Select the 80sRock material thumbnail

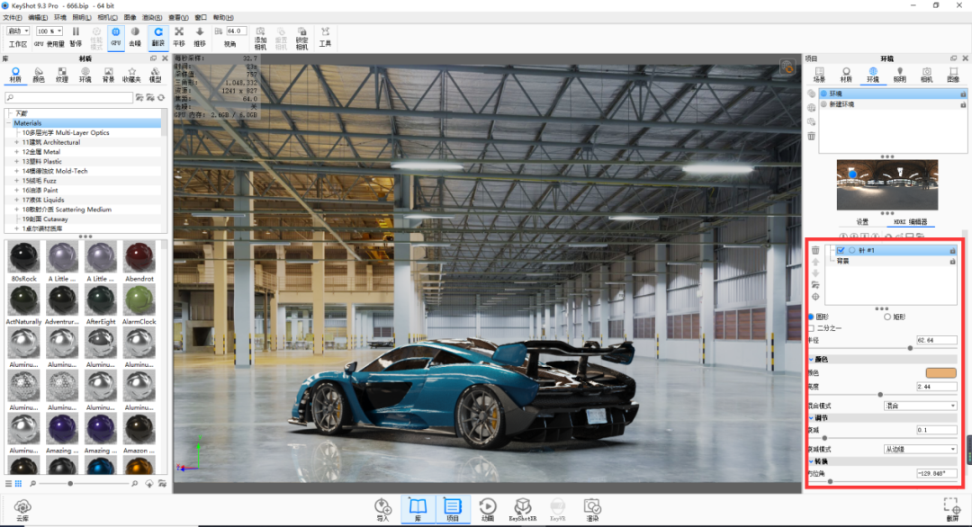pyautogui.click(x=23, y=257)
